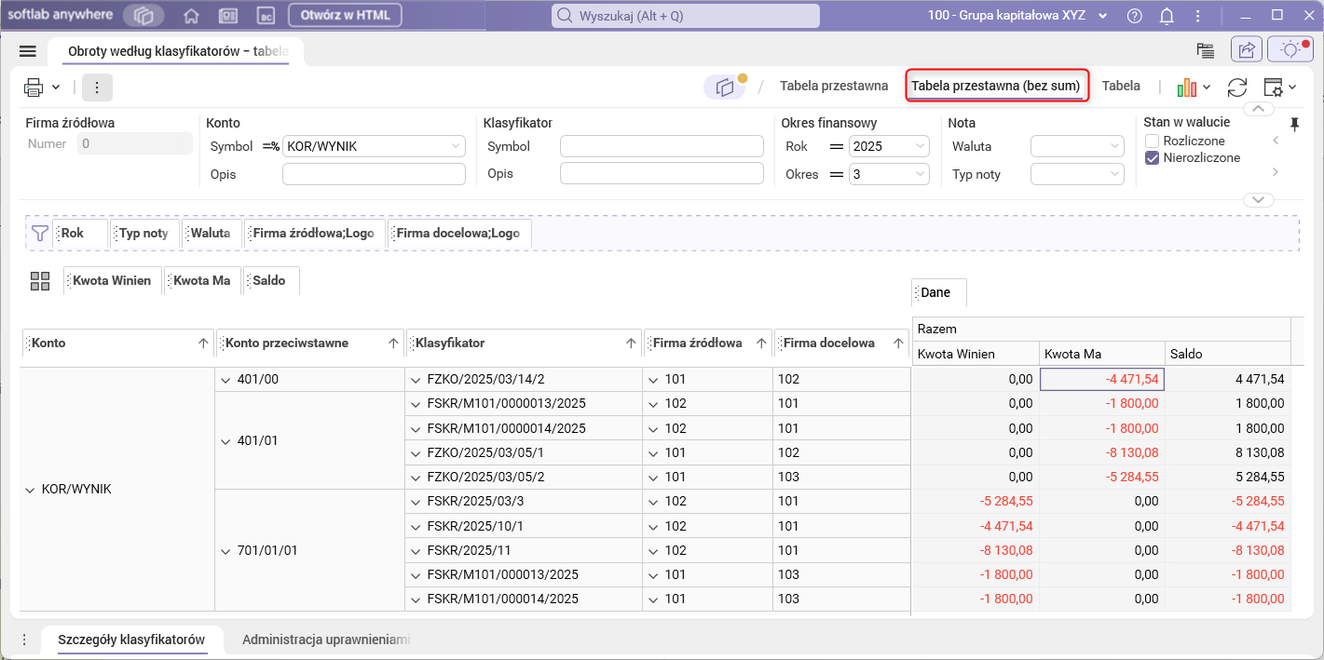Click the Kwota Winien field chip
Image resolution: width=1324 pixels, height=660 pixels.
click(112, 281)
